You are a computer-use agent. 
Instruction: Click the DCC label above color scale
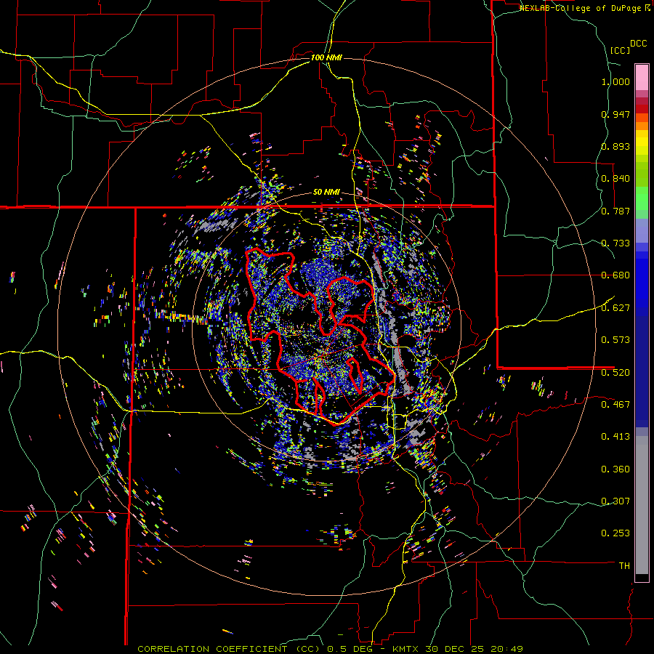(x=638, y=44)
